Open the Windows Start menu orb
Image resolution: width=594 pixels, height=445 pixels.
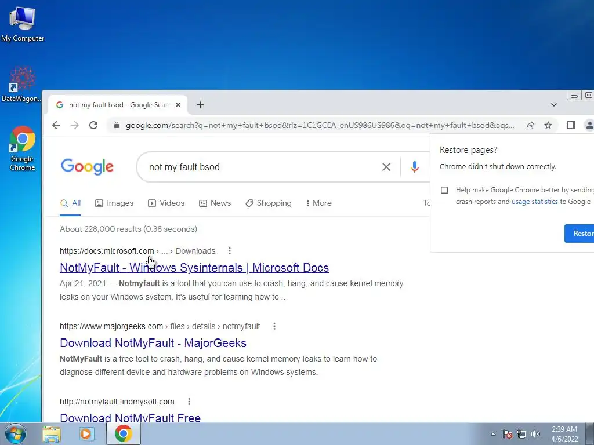(15, 433)
